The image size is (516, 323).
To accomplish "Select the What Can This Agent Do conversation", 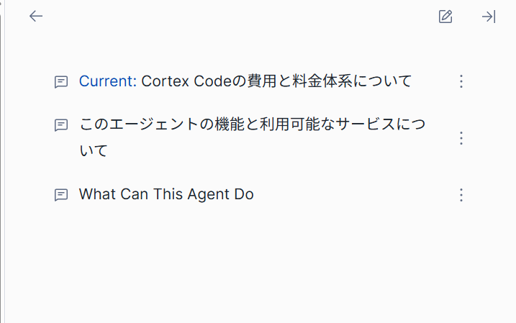I will 166,194.
